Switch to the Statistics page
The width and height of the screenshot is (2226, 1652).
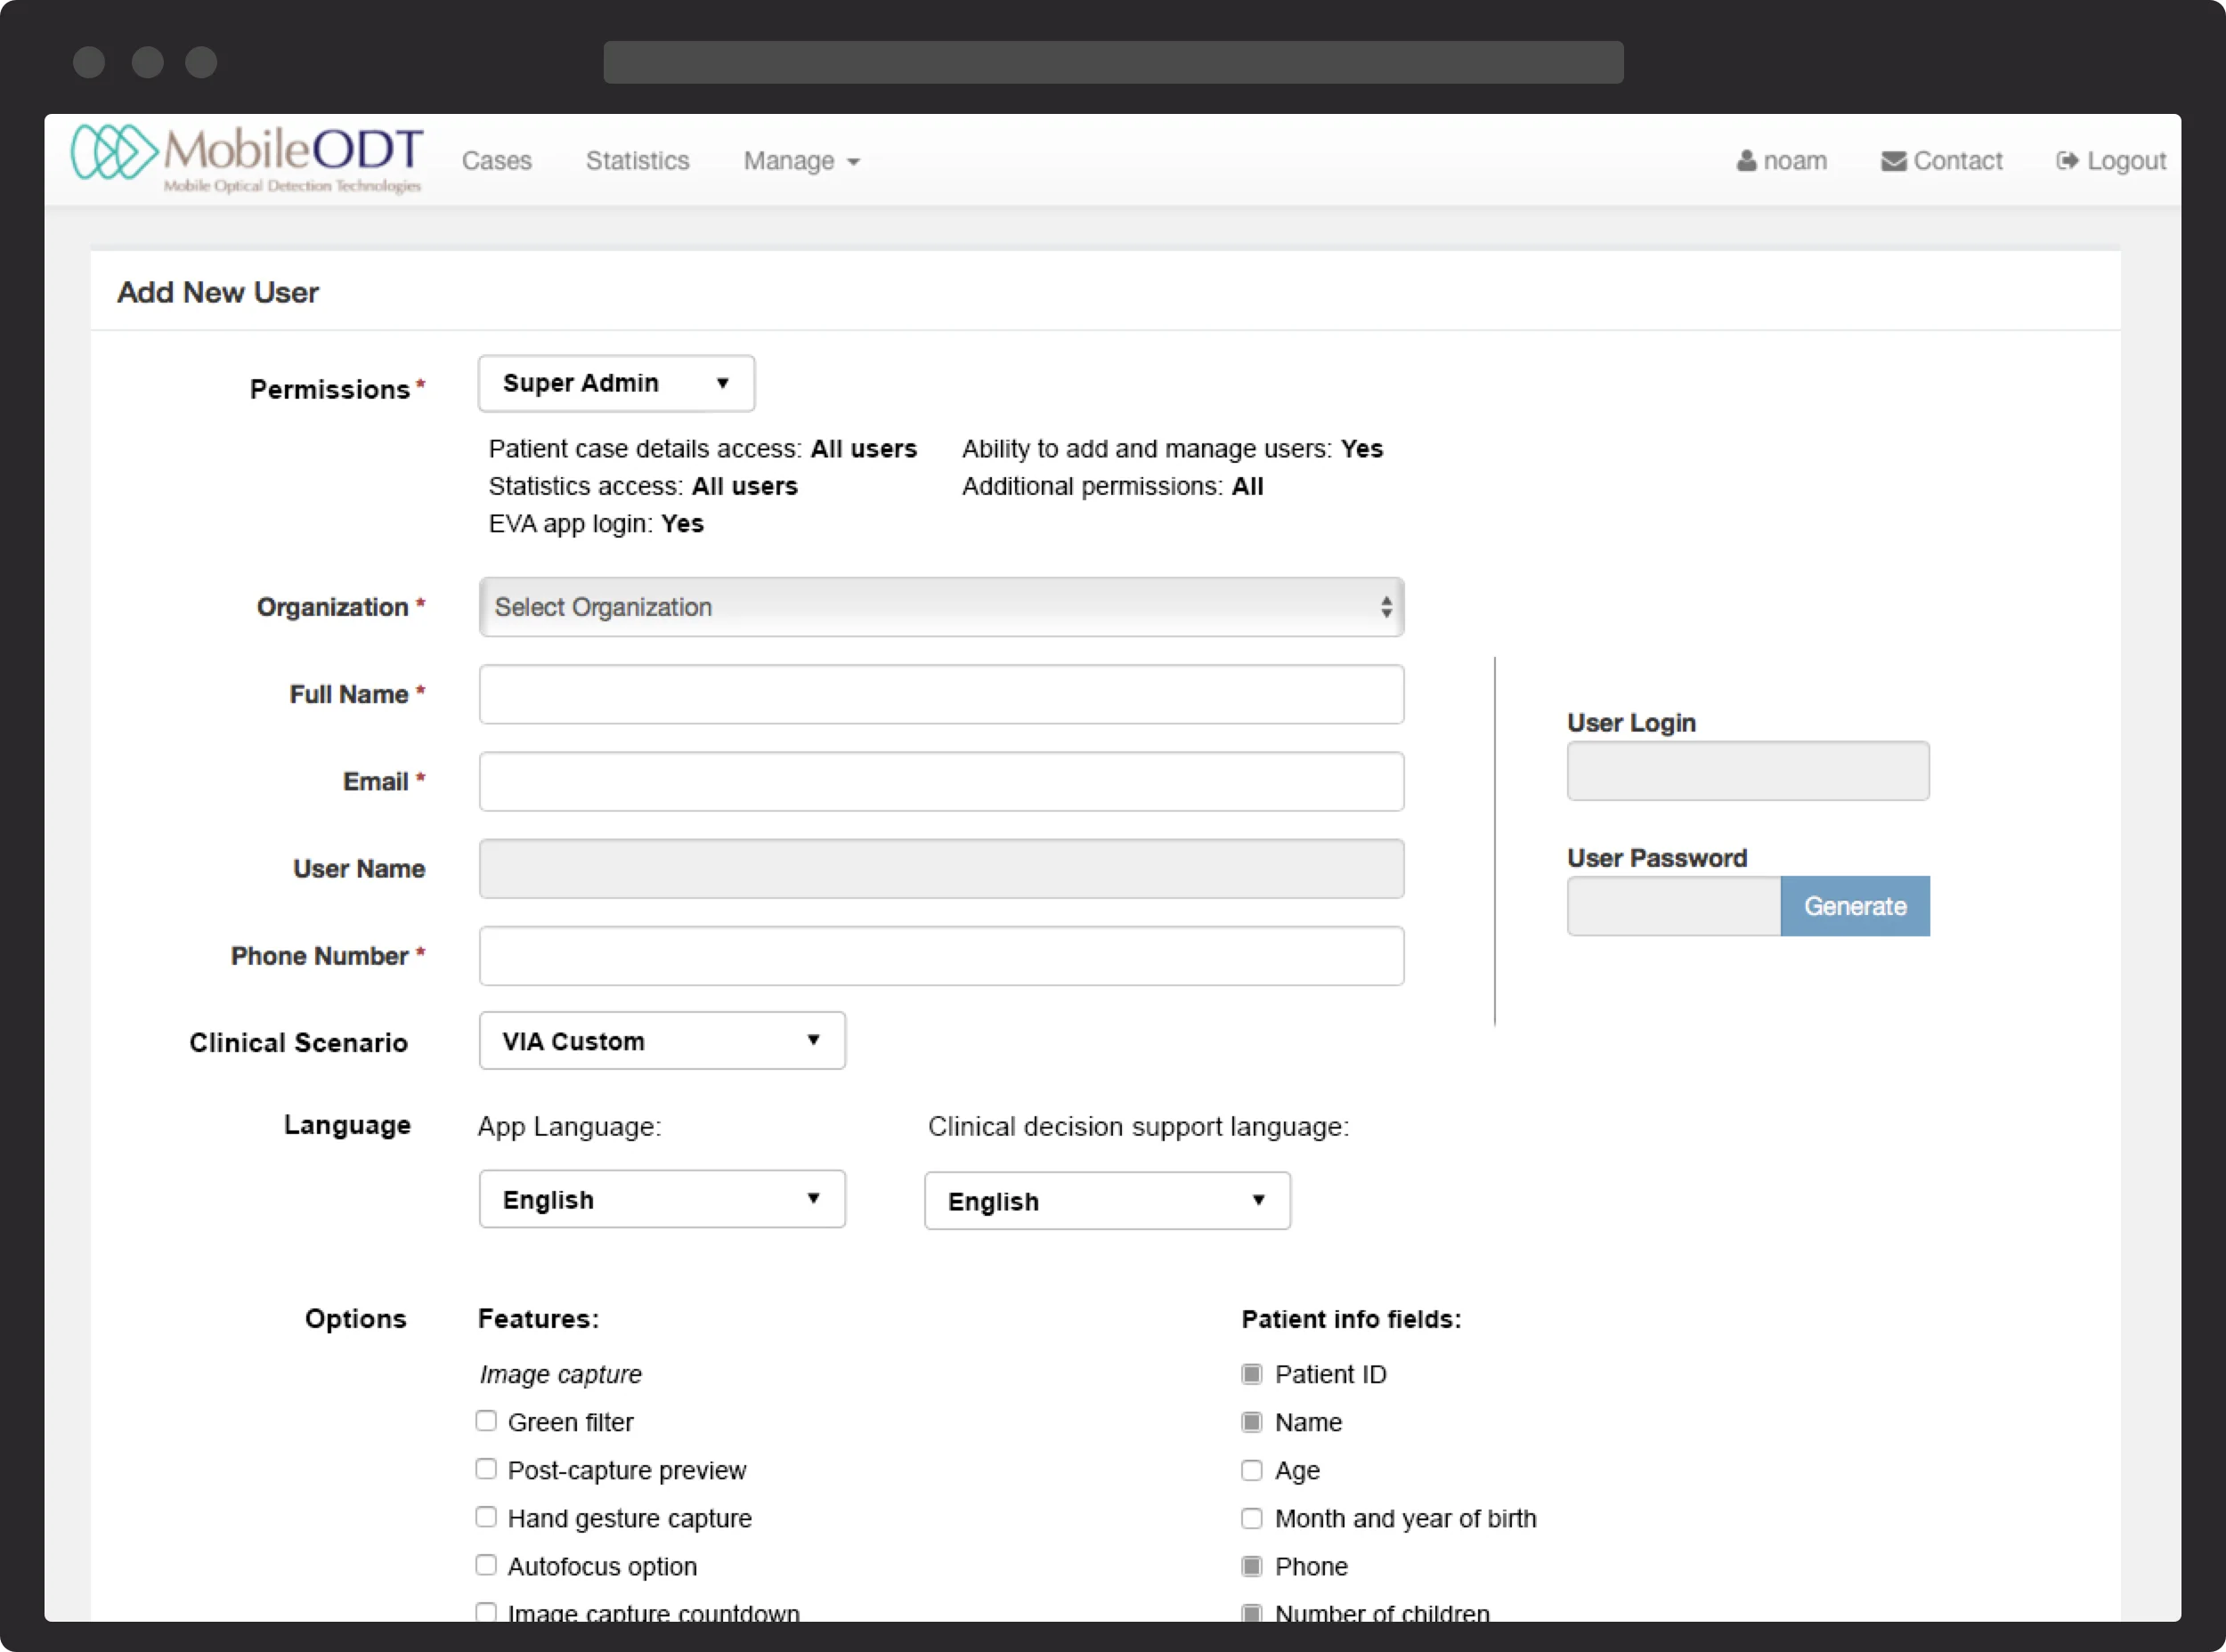(638, 160)
